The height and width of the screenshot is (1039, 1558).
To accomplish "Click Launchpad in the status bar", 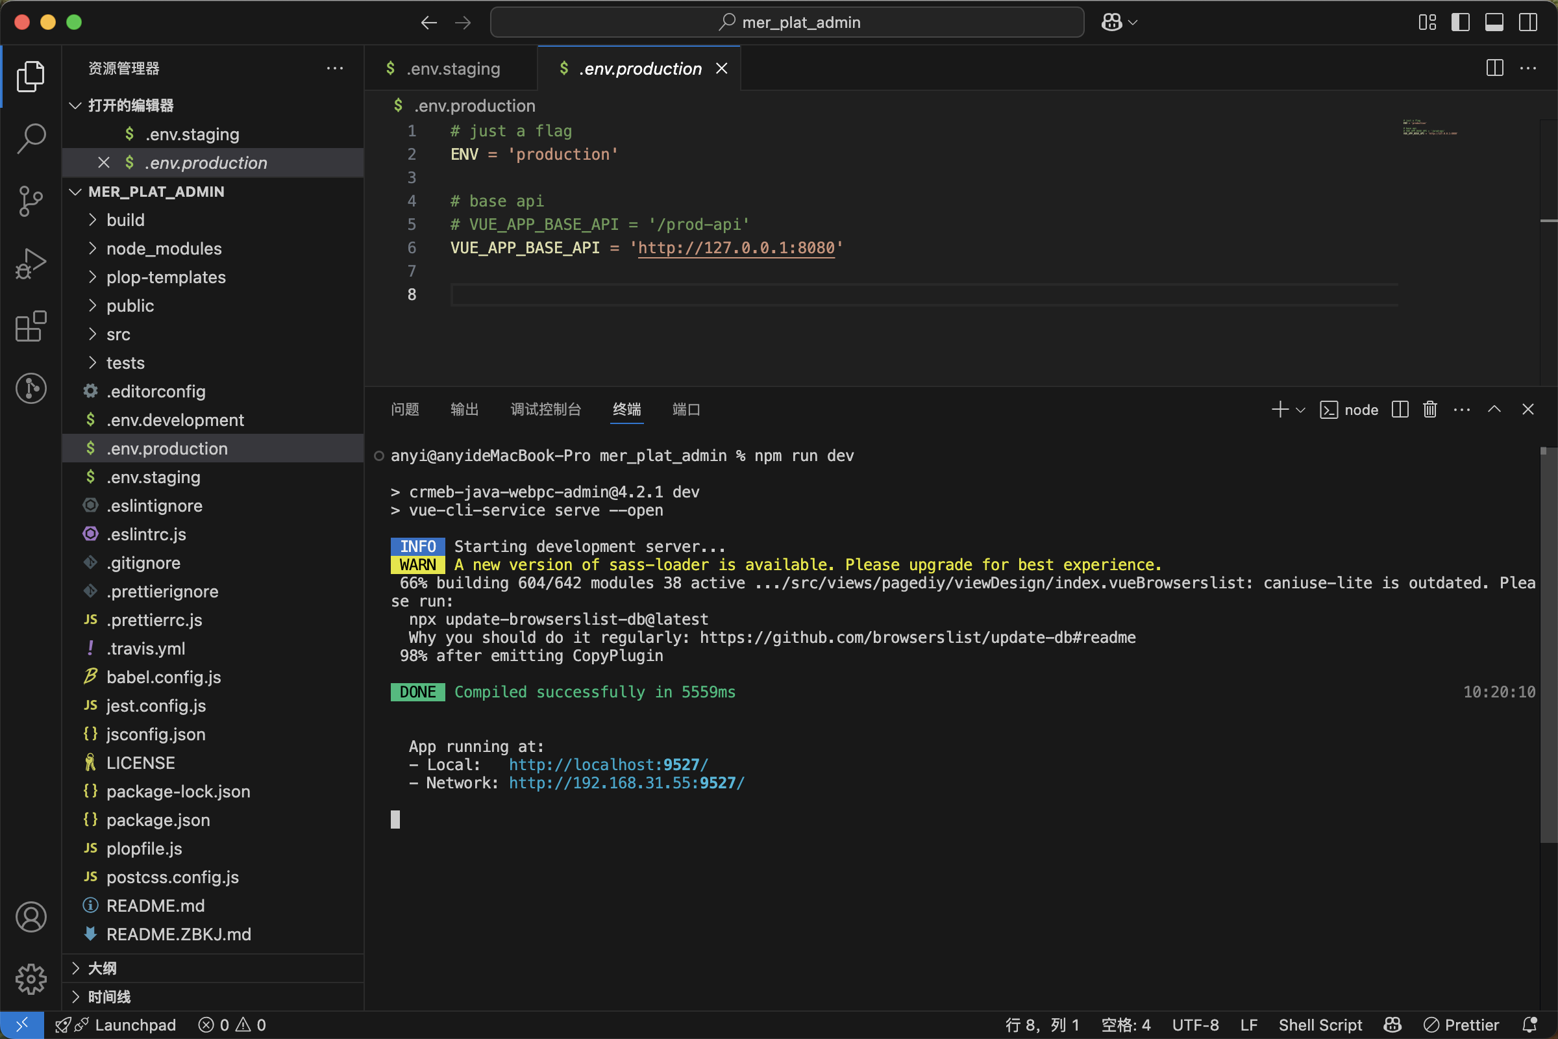I will (116, 1025).
